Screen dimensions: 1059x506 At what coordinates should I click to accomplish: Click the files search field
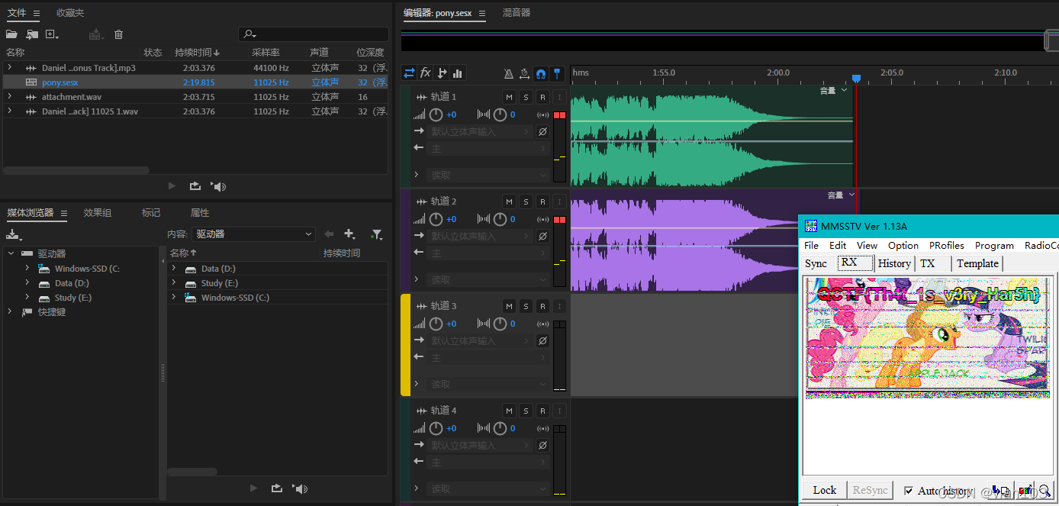pyautogui.click(x=313, y=34)
